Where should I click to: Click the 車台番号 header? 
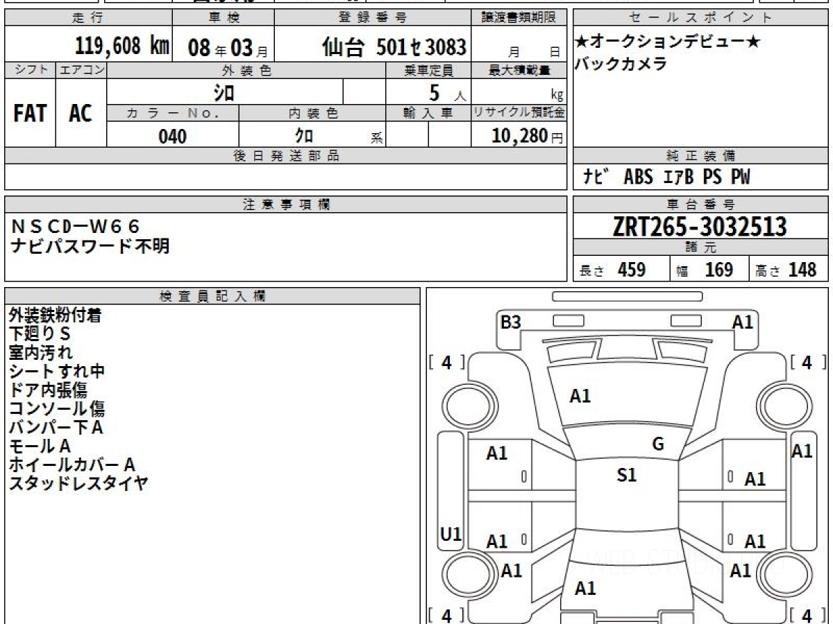coord(700,205)
